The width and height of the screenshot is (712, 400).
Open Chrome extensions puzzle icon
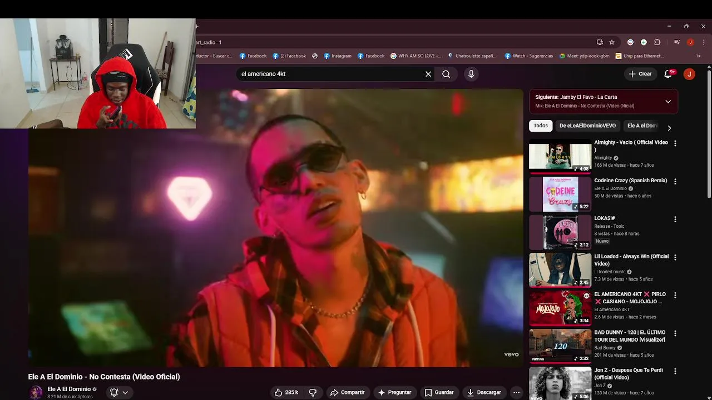(657, 42)
